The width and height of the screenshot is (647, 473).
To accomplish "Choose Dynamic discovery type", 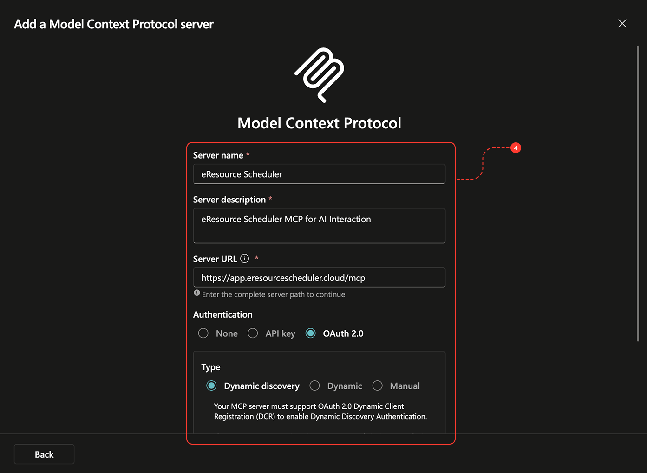I will point(212,386).
